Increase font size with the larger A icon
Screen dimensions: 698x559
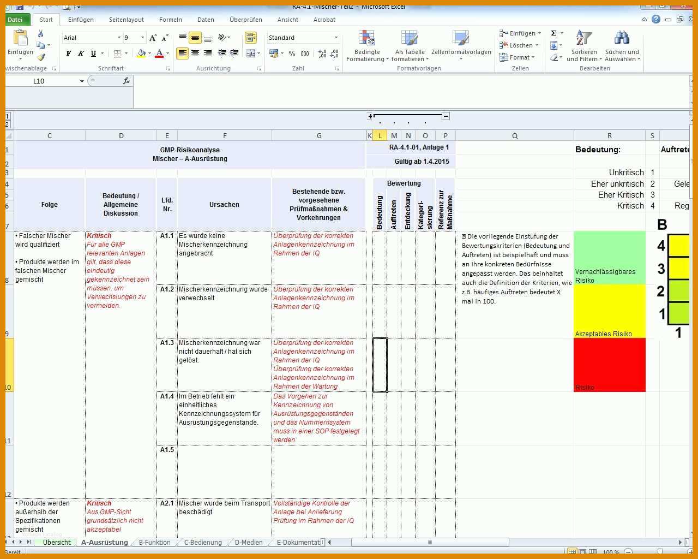pos(153,38)
